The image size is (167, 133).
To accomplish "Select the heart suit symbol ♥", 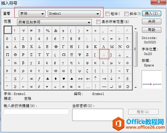I will [x=63, y=79].
